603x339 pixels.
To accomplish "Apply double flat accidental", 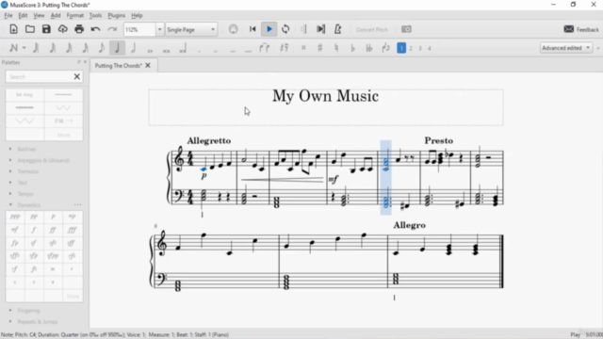I will coord(369,48).
